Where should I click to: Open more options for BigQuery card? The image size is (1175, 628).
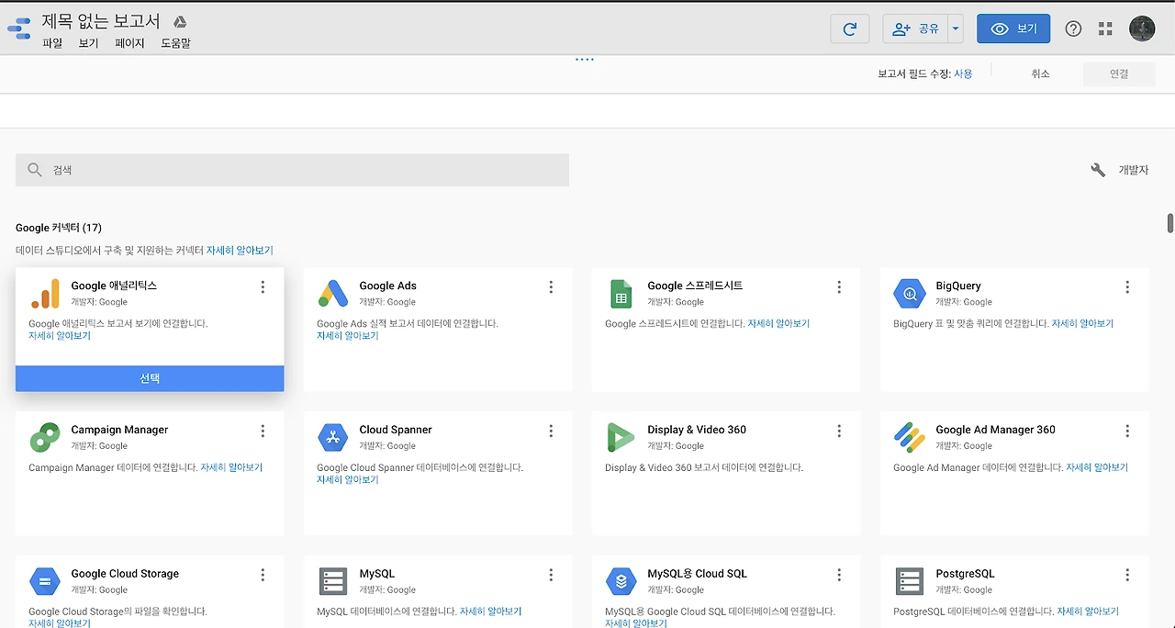pos(1127,287)
